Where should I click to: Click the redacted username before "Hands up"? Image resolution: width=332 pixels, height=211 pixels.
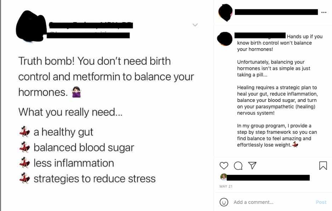260,35
